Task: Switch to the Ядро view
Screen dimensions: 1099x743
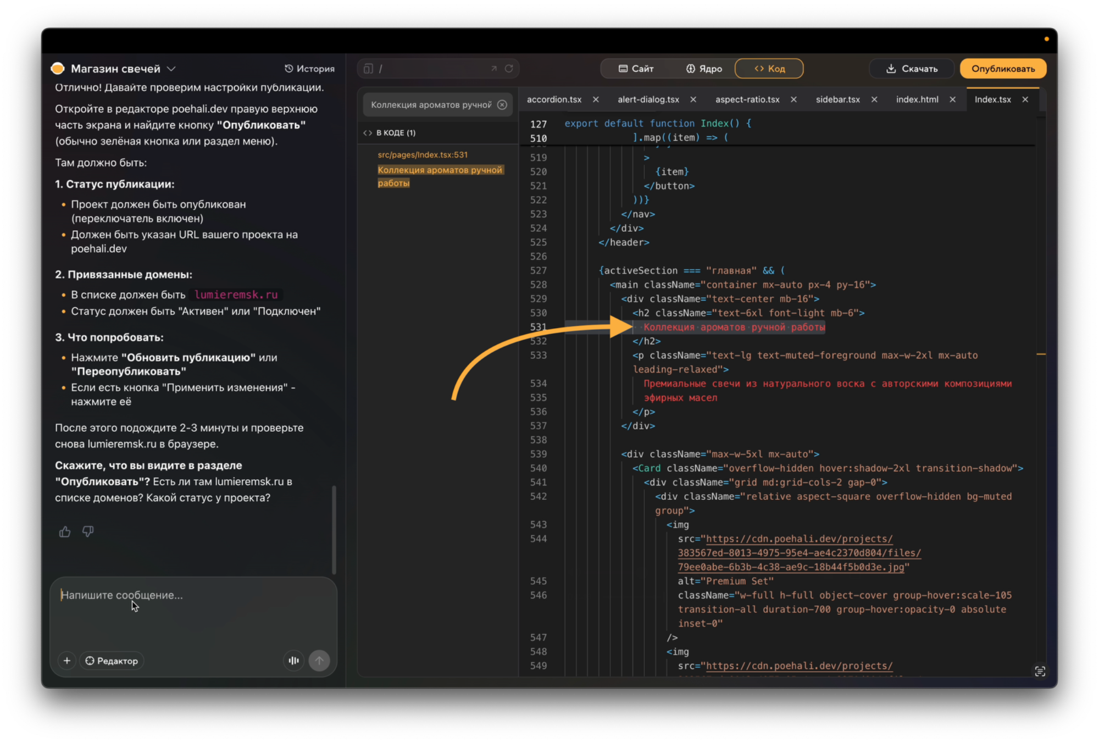Action: click(x=704, y=69)
